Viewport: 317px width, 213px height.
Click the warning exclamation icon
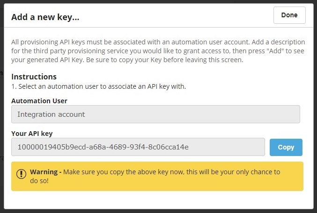[21, 174]
